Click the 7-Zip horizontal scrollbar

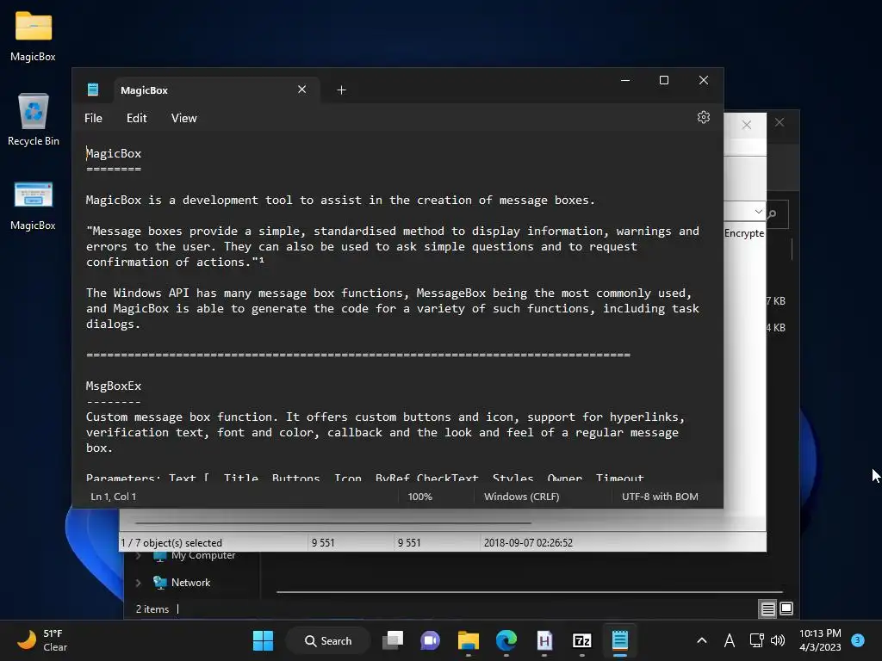333,522
